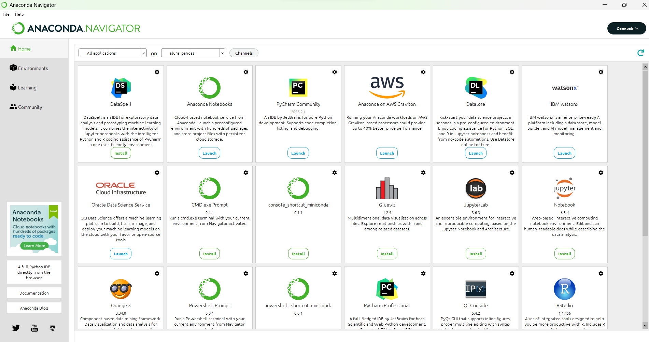Open Anaconda GitHub page icon
This screenshot has width=649, height=342.
[x=53, y=328]
